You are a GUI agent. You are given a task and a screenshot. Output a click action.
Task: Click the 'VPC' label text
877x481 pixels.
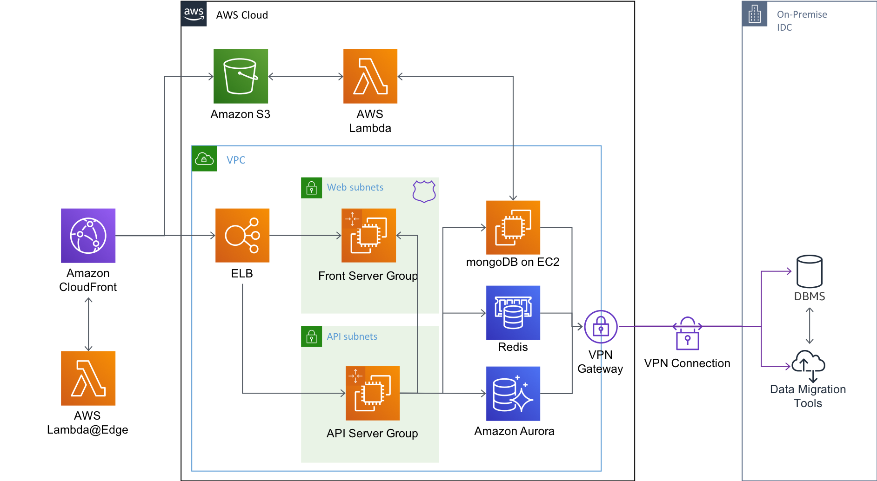(236, 160)
